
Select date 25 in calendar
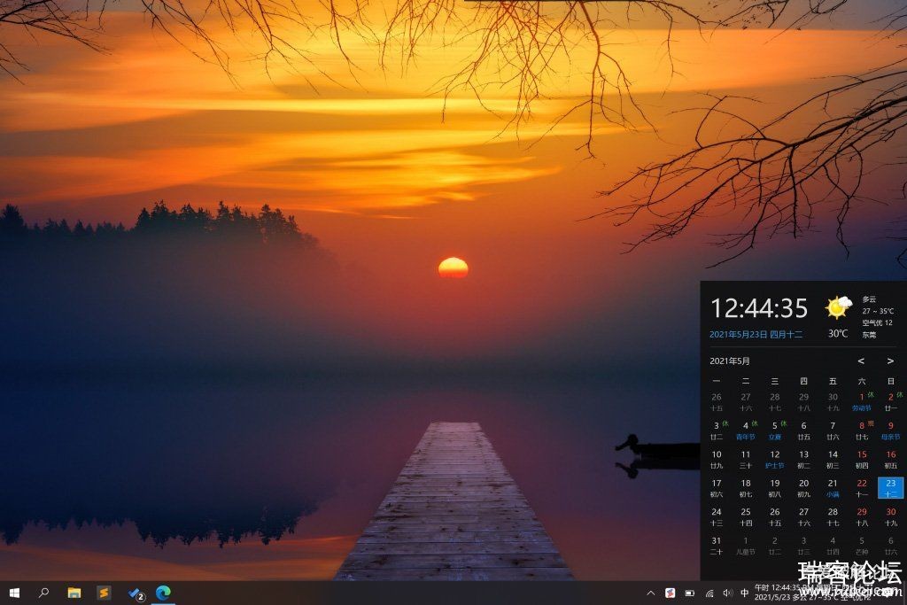point(746,516)
